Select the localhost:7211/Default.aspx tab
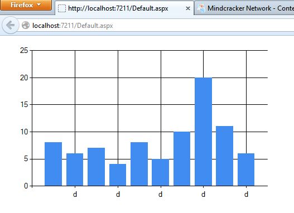This screenshot has height=213, width=294. point(124,8)
